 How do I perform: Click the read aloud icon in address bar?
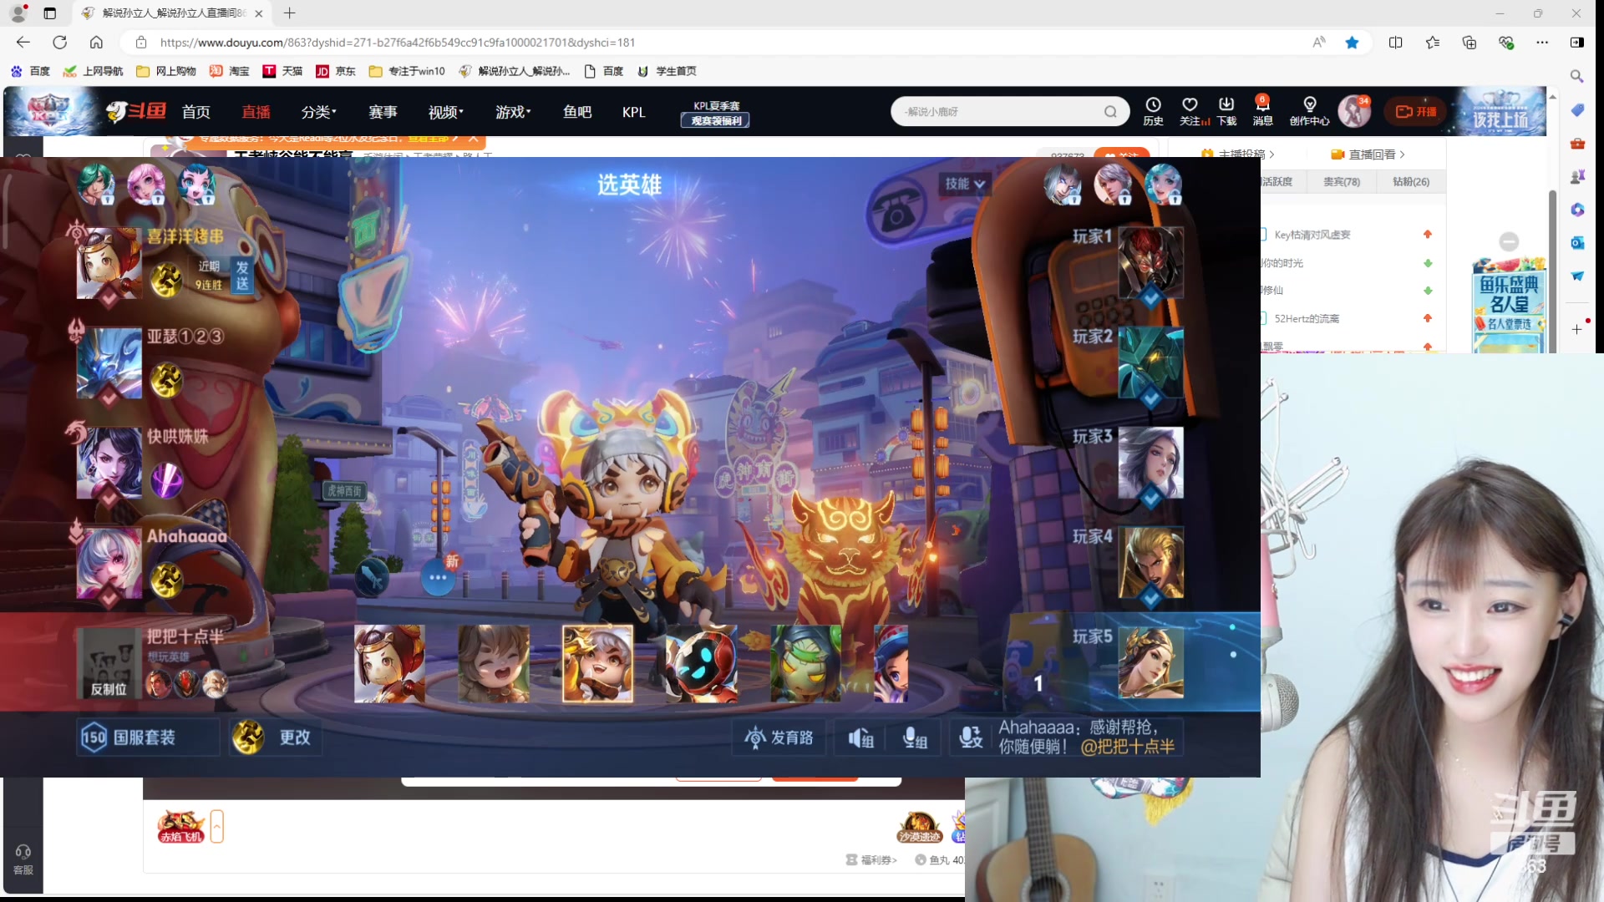coord(1318,43)
